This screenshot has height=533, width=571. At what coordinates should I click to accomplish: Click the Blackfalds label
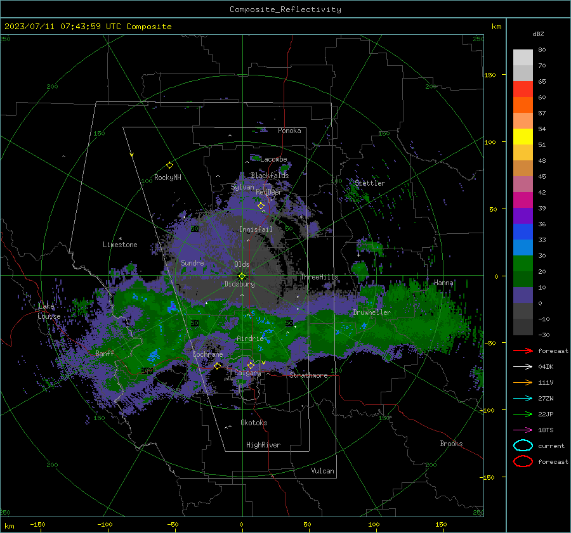[x=270, y=176]
